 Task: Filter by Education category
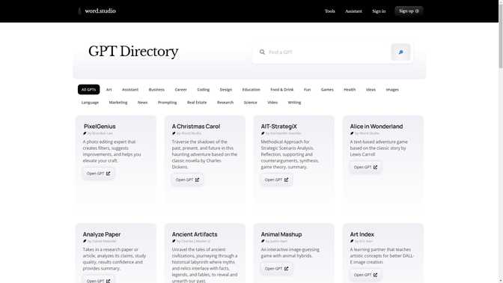[251, 90]
